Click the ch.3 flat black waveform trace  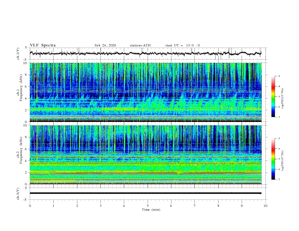(x=145, y=193)
